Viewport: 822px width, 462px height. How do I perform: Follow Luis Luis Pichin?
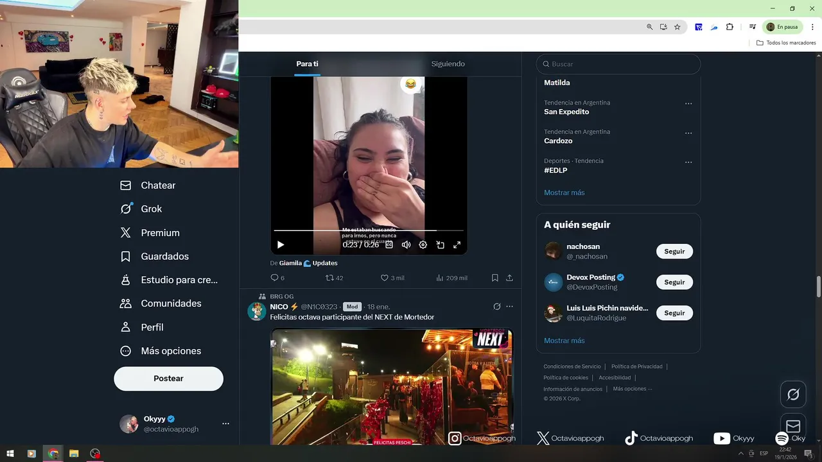click(x=674, y=313)
